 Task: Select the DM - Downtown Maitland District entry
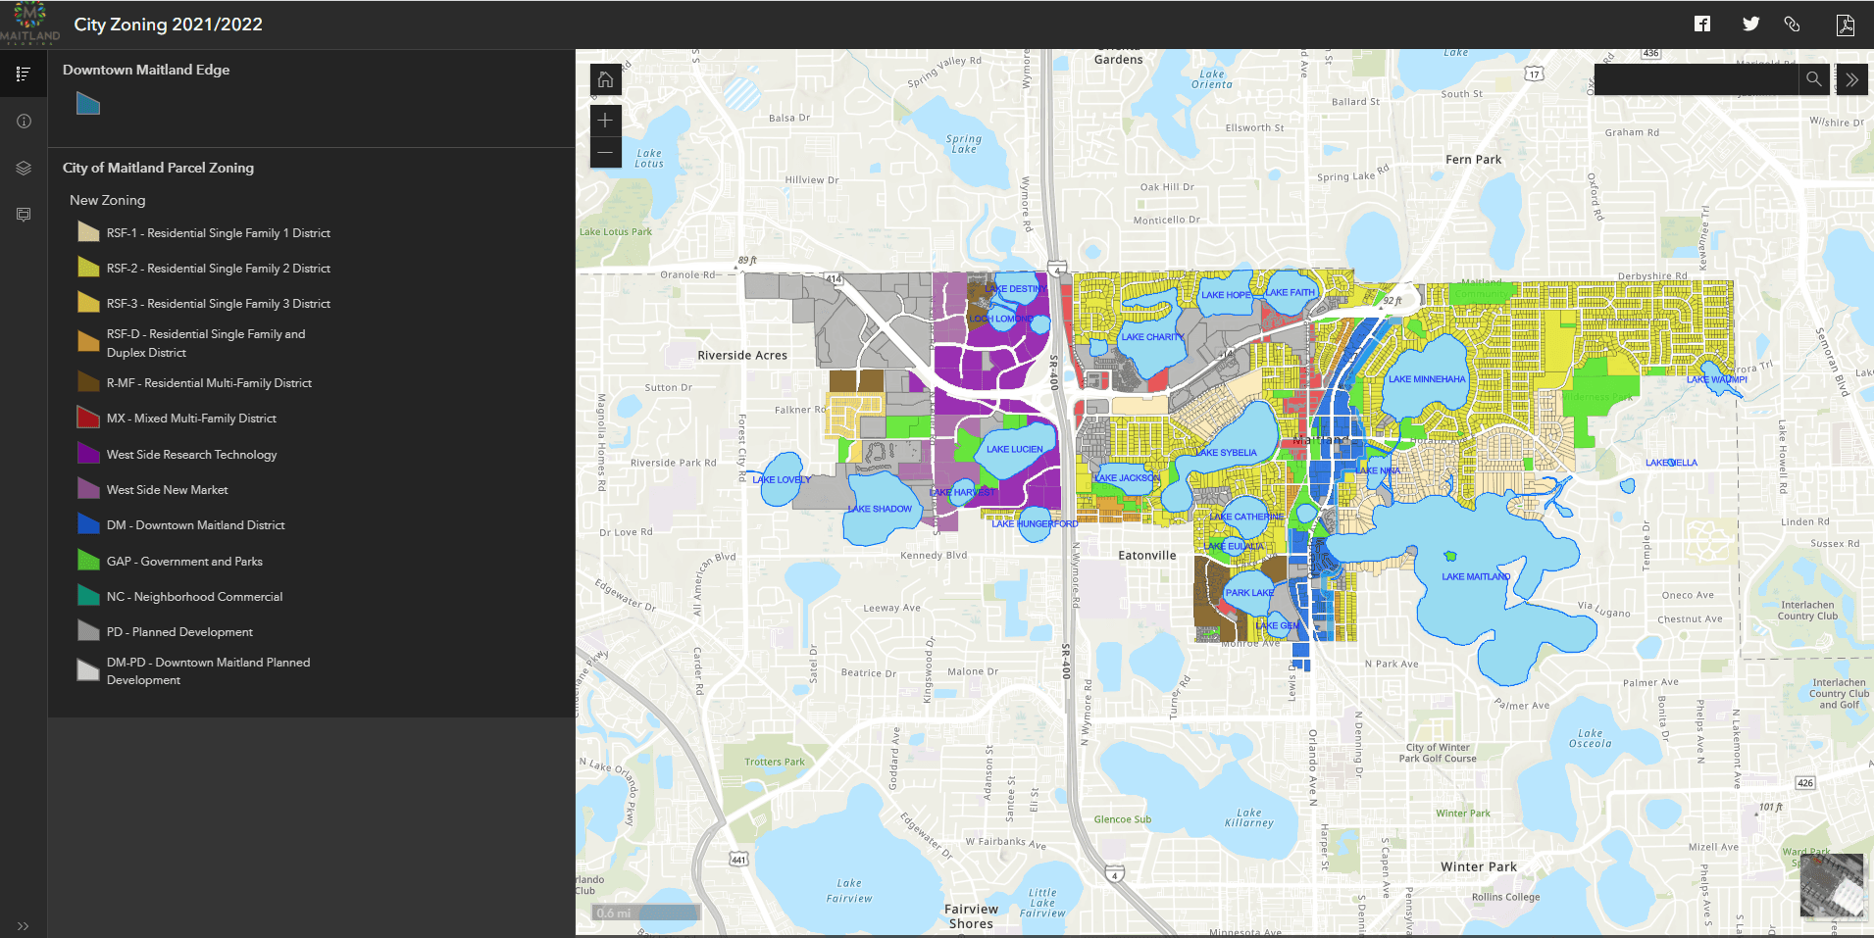195,524
